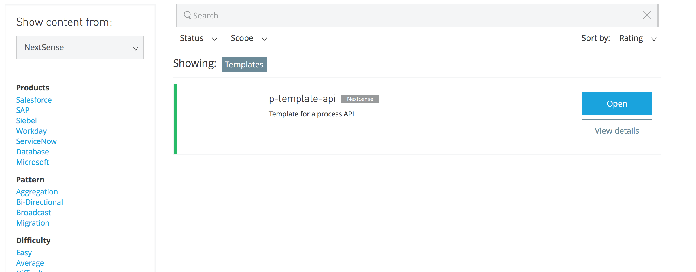This screenshot has height=272, width=696.
Task: Click the Templates filter tag
Action: (x=244, y=65)
